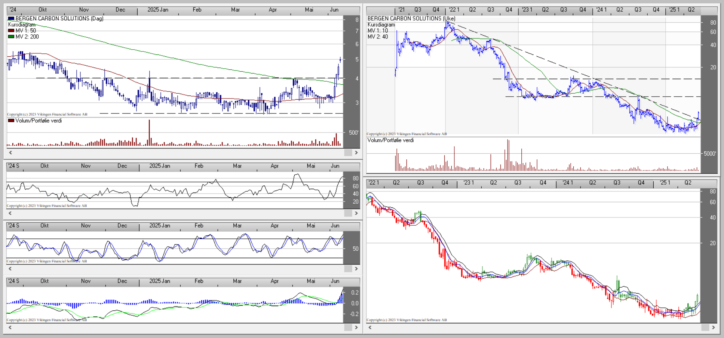Click MV 1: 50 legend label
This screenshot has width=724, height=338.
26,31
